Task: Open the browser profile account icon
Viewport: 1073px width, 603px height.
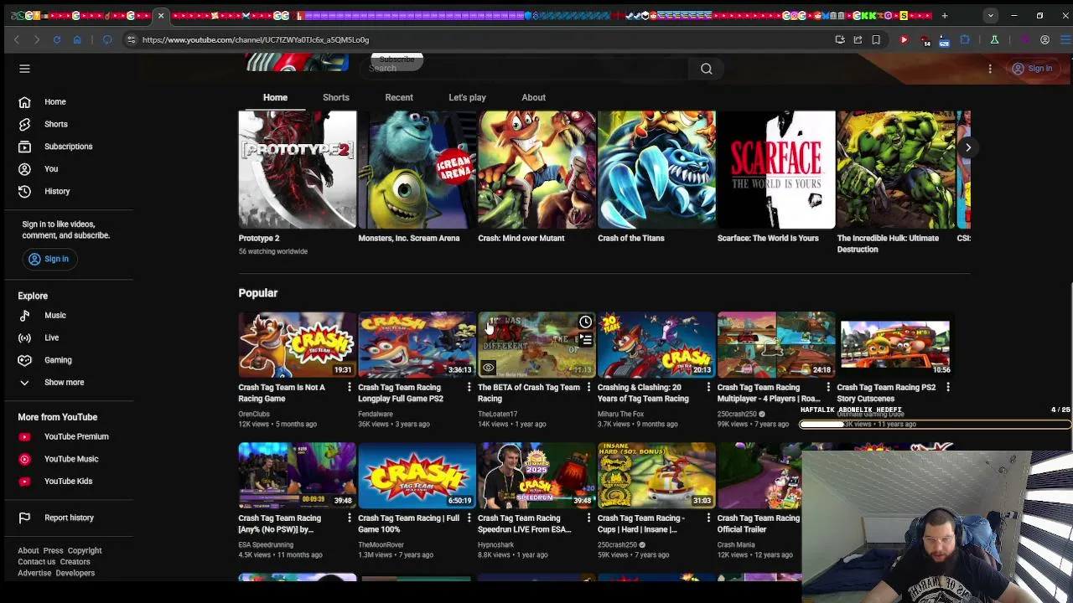Action: point(1044,39)
